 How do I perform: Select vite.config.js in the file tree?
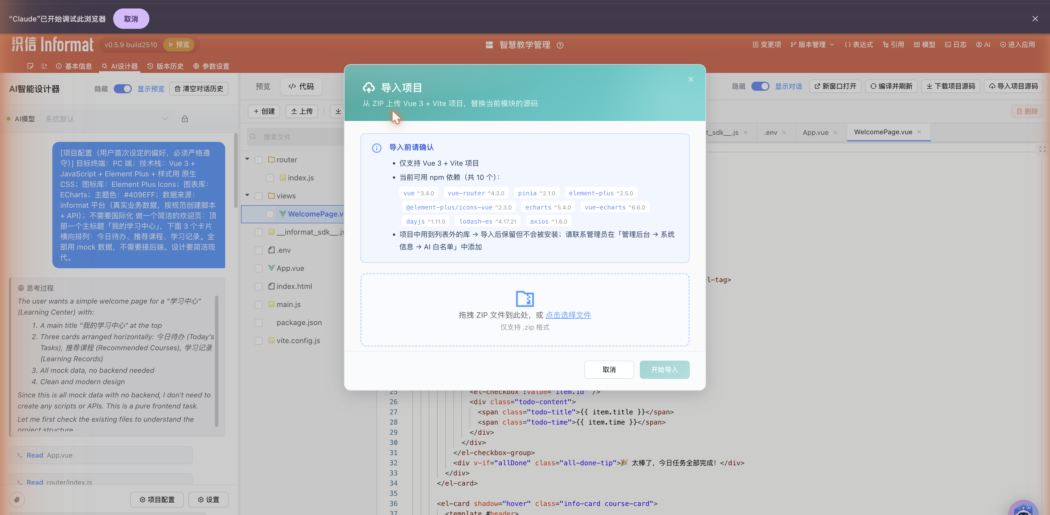[x=298, y=341]
